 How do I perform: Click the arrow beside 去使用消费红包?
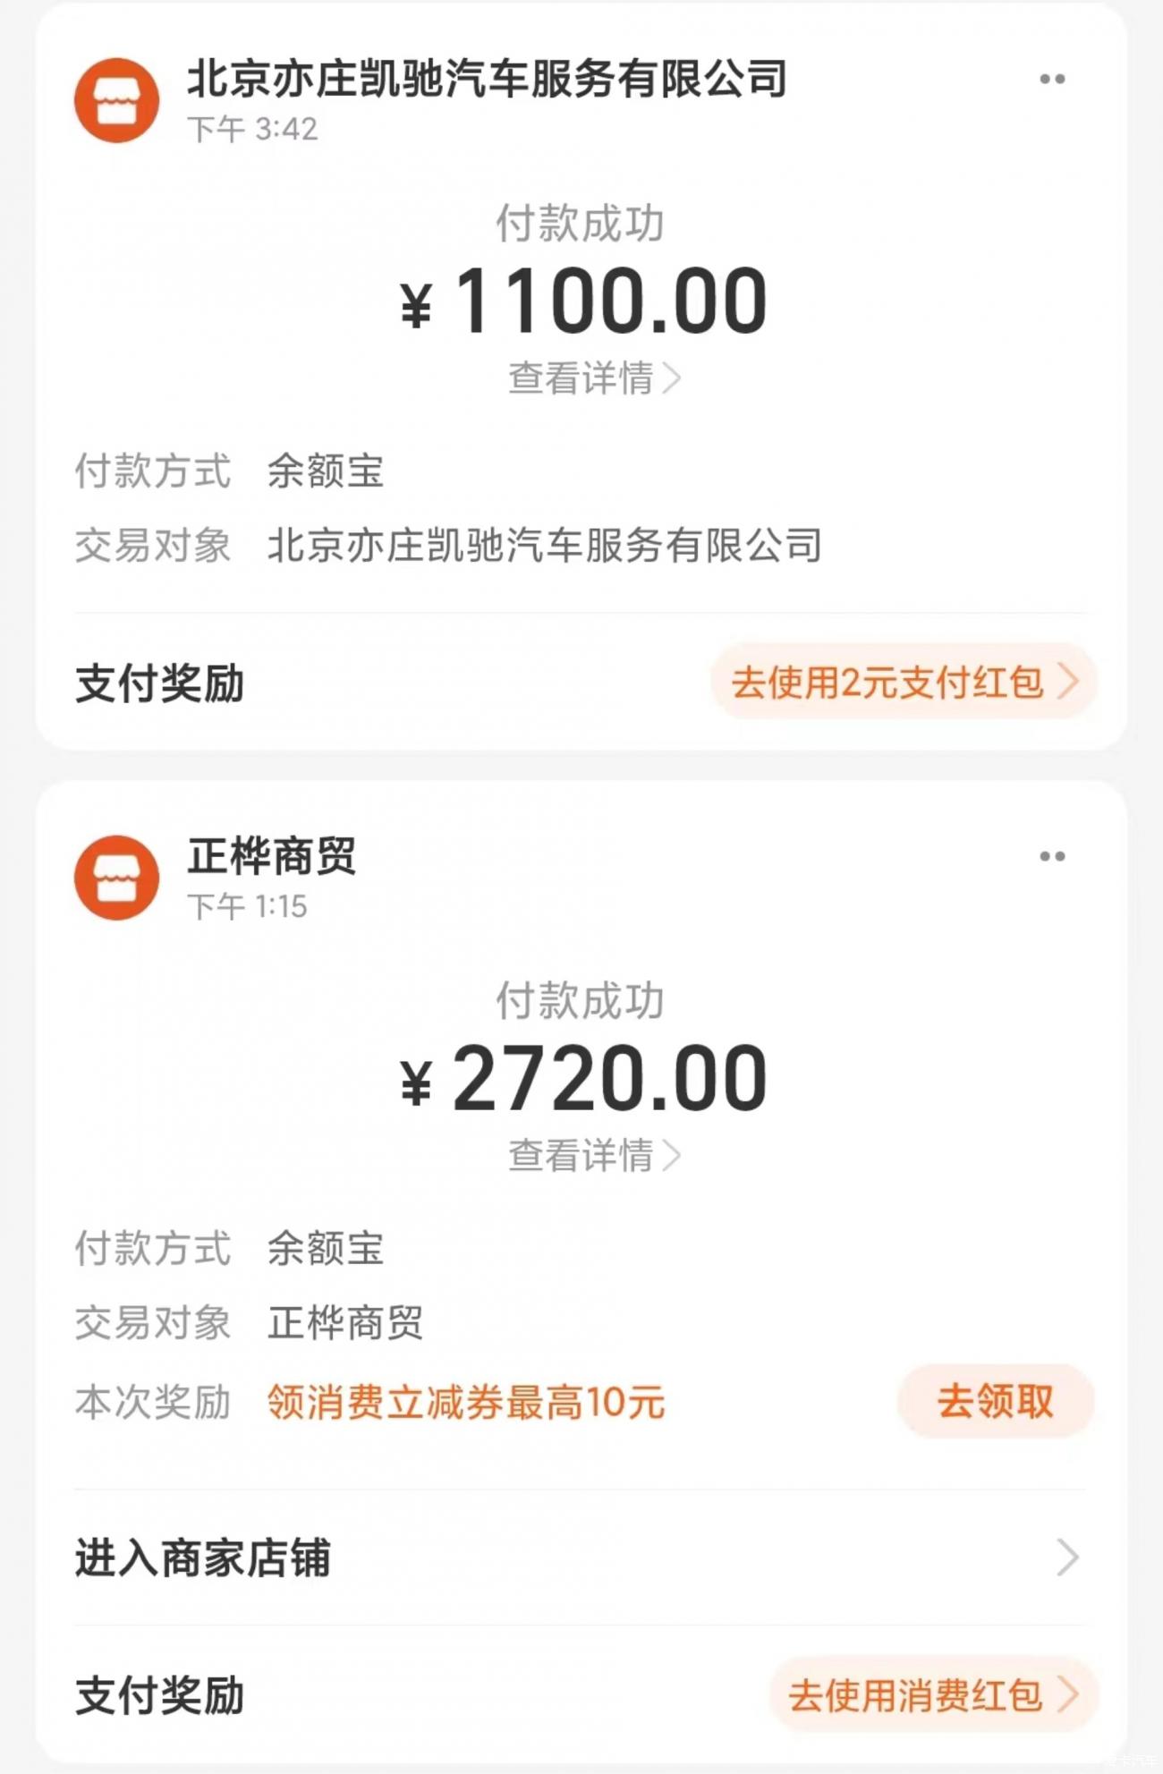pyautogui.click(x=1067, y=1694)
